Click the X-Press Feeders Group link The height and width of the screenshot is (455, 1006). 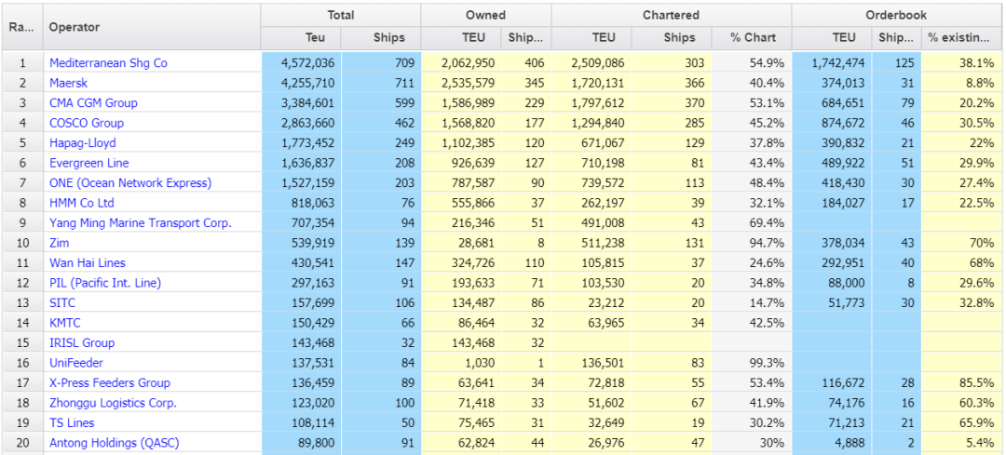click(x=109, y=383)
